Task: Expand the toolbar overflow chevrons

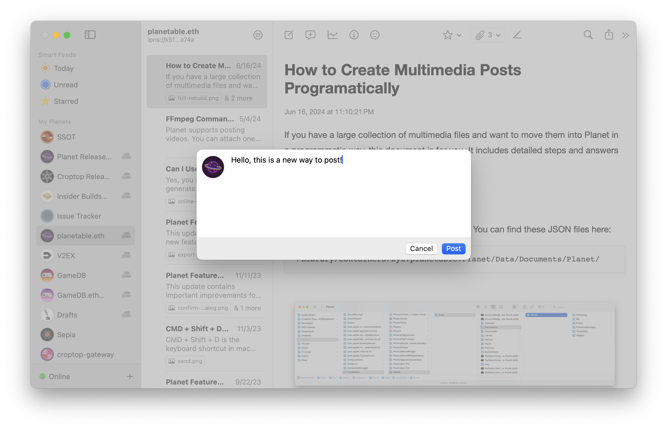Action: coord(625,35)
